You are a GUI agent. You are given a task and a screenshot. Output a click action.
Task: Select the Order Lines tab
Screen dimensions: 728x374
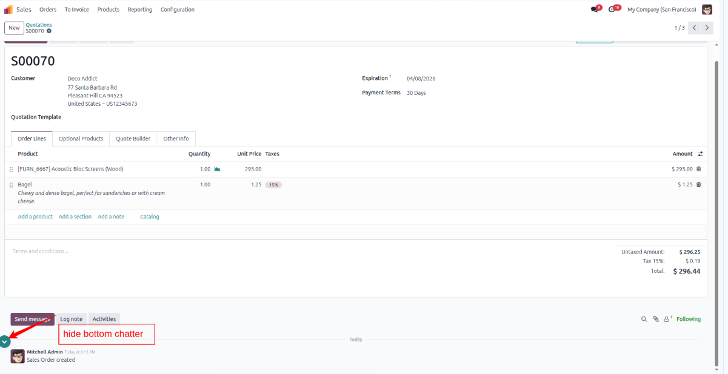click(x=32, y=139)
